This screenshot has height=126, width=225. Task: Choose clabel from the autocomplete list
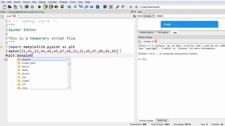42,81
